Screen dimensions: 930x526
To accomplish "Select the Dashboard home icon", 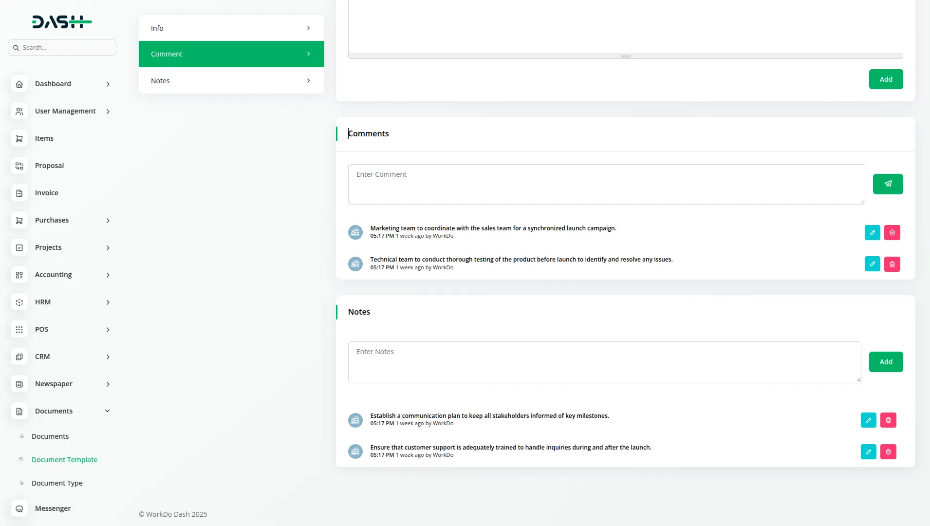I will coord(19,84).
